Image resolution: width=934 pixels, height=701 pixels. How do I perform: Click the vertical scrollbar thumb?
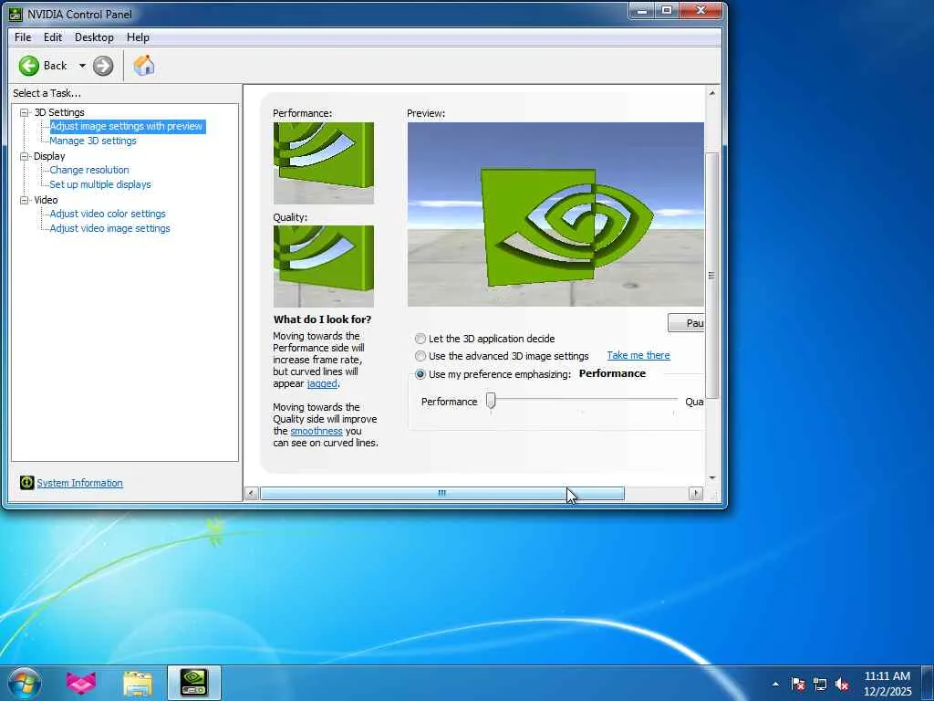pyautogui.click(x=711, y=276)
